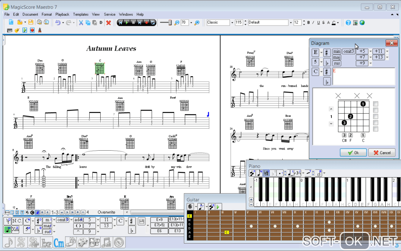401x251 pixels.
Task: Click the min button in Diagram dialog
Action: pyautogui.click(x=337, y=52)
